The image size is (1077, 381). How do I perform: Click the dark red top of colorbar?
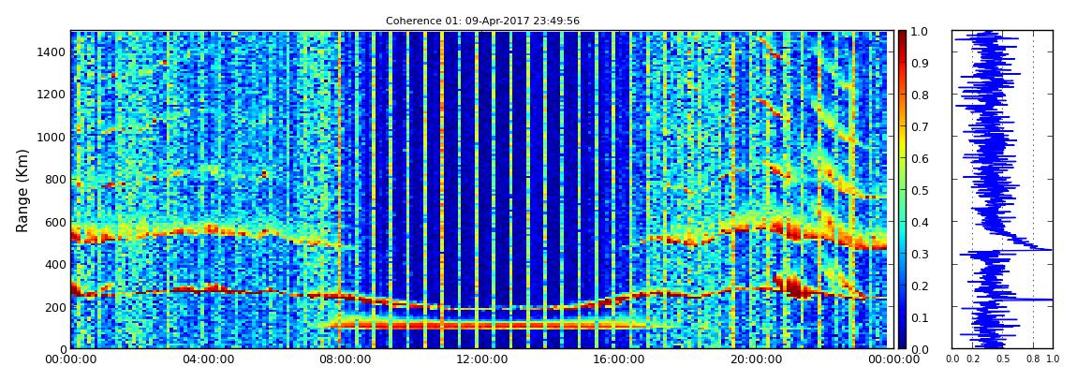click(x=903, y=36)
